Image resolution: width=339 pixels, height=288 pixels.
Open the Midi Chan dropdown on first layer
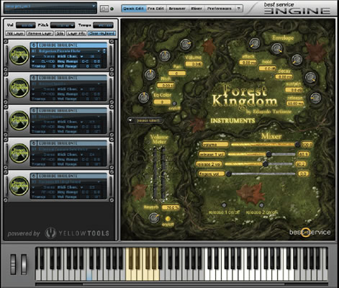click(81, 56)
